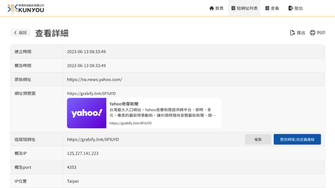Screen dimensions: 335x188
Task: Click the preview card description text
Action: (x=163, y=113)
